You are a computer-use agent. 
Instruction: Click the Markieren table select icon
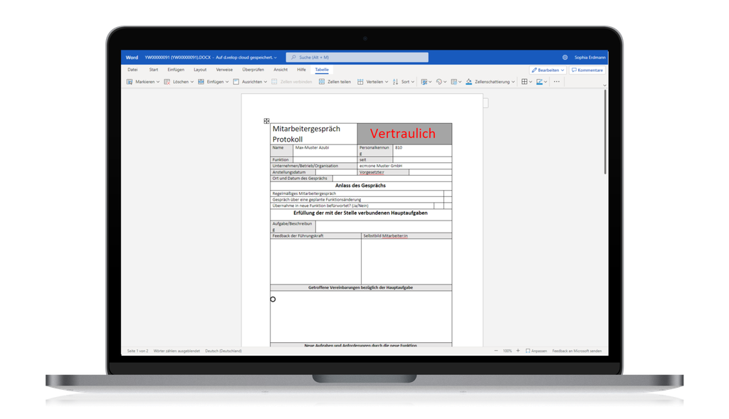[130, 82]
